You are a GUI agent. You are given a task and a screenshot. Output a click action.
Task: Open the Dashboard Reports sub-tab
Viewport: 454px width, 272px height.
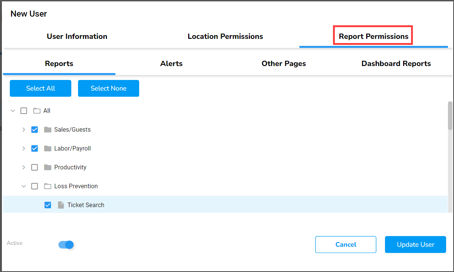tap(396, 64)
